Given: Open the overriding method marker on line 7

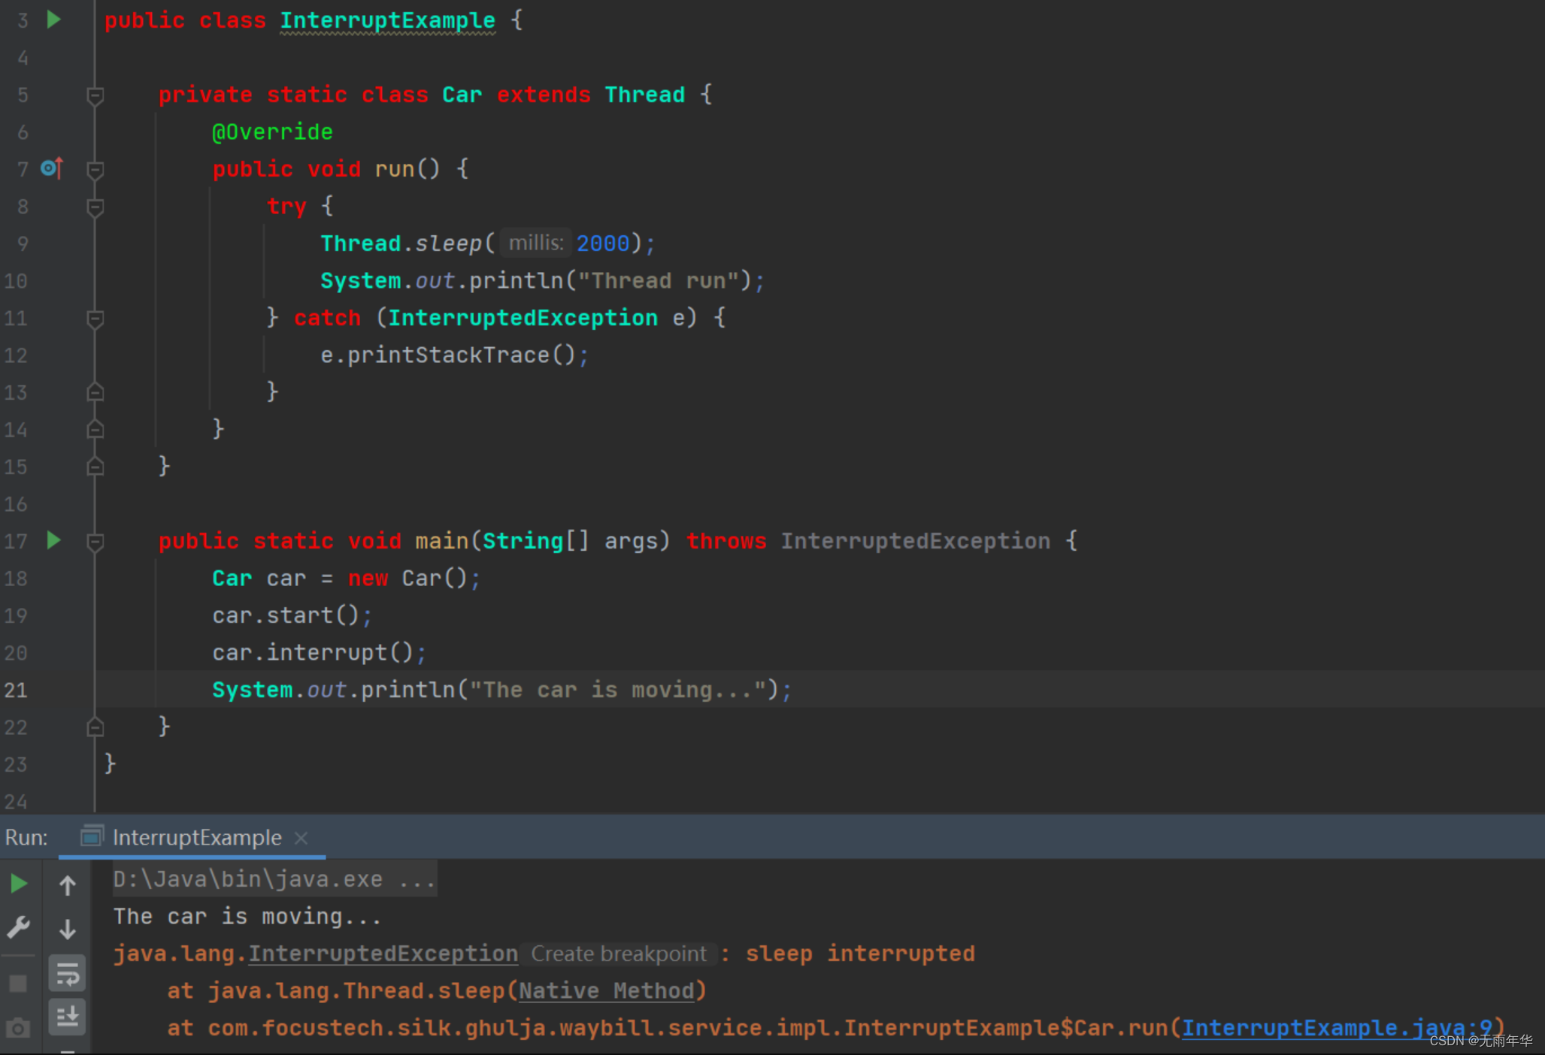Looking at the screenshot, I should [52, 168].
